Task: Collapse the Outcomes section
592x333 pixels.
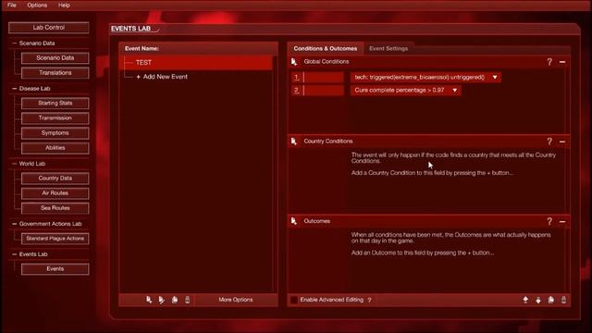Action: pos(562,222)
